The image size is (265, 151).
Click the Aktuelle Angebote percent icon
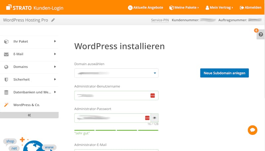point(130,8)
